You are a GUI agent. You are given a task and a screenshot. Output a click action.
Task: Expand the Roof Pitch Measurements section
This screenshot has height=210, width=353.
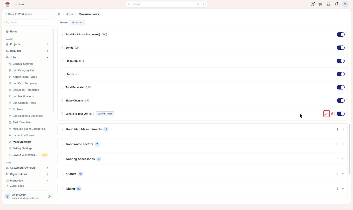[x=343, y=129]
